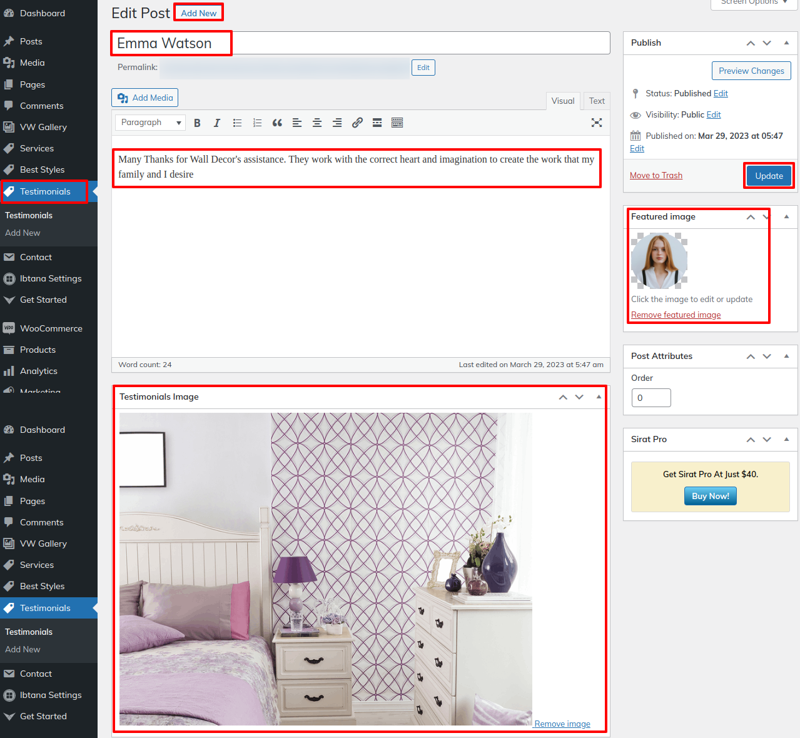Screen dimensions: 800x738
Task: Click the Insert Read More tag icon
Action: tap(377, 123)
